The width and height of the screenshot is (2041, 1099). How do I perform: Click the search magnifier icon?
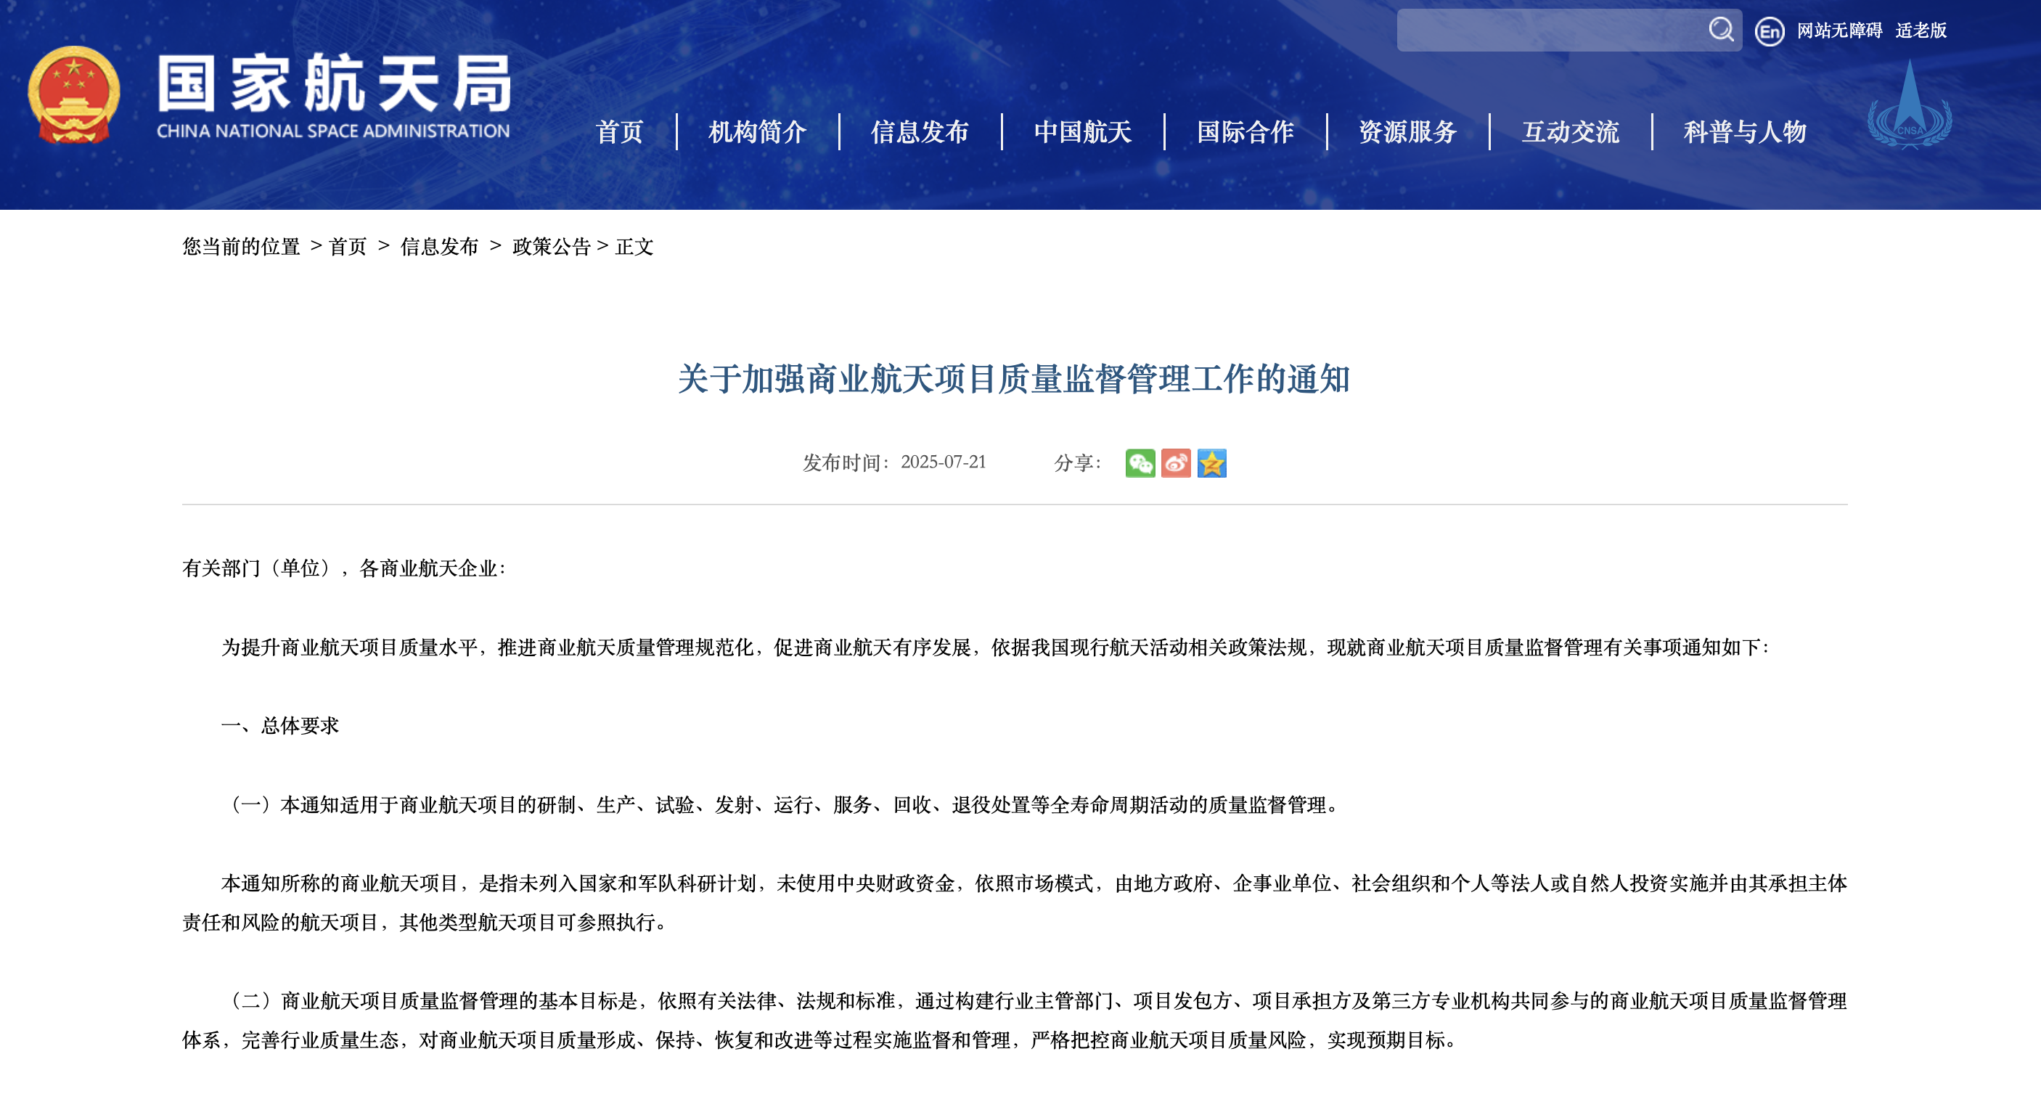pyautogui.click(x=1720, y=30)
